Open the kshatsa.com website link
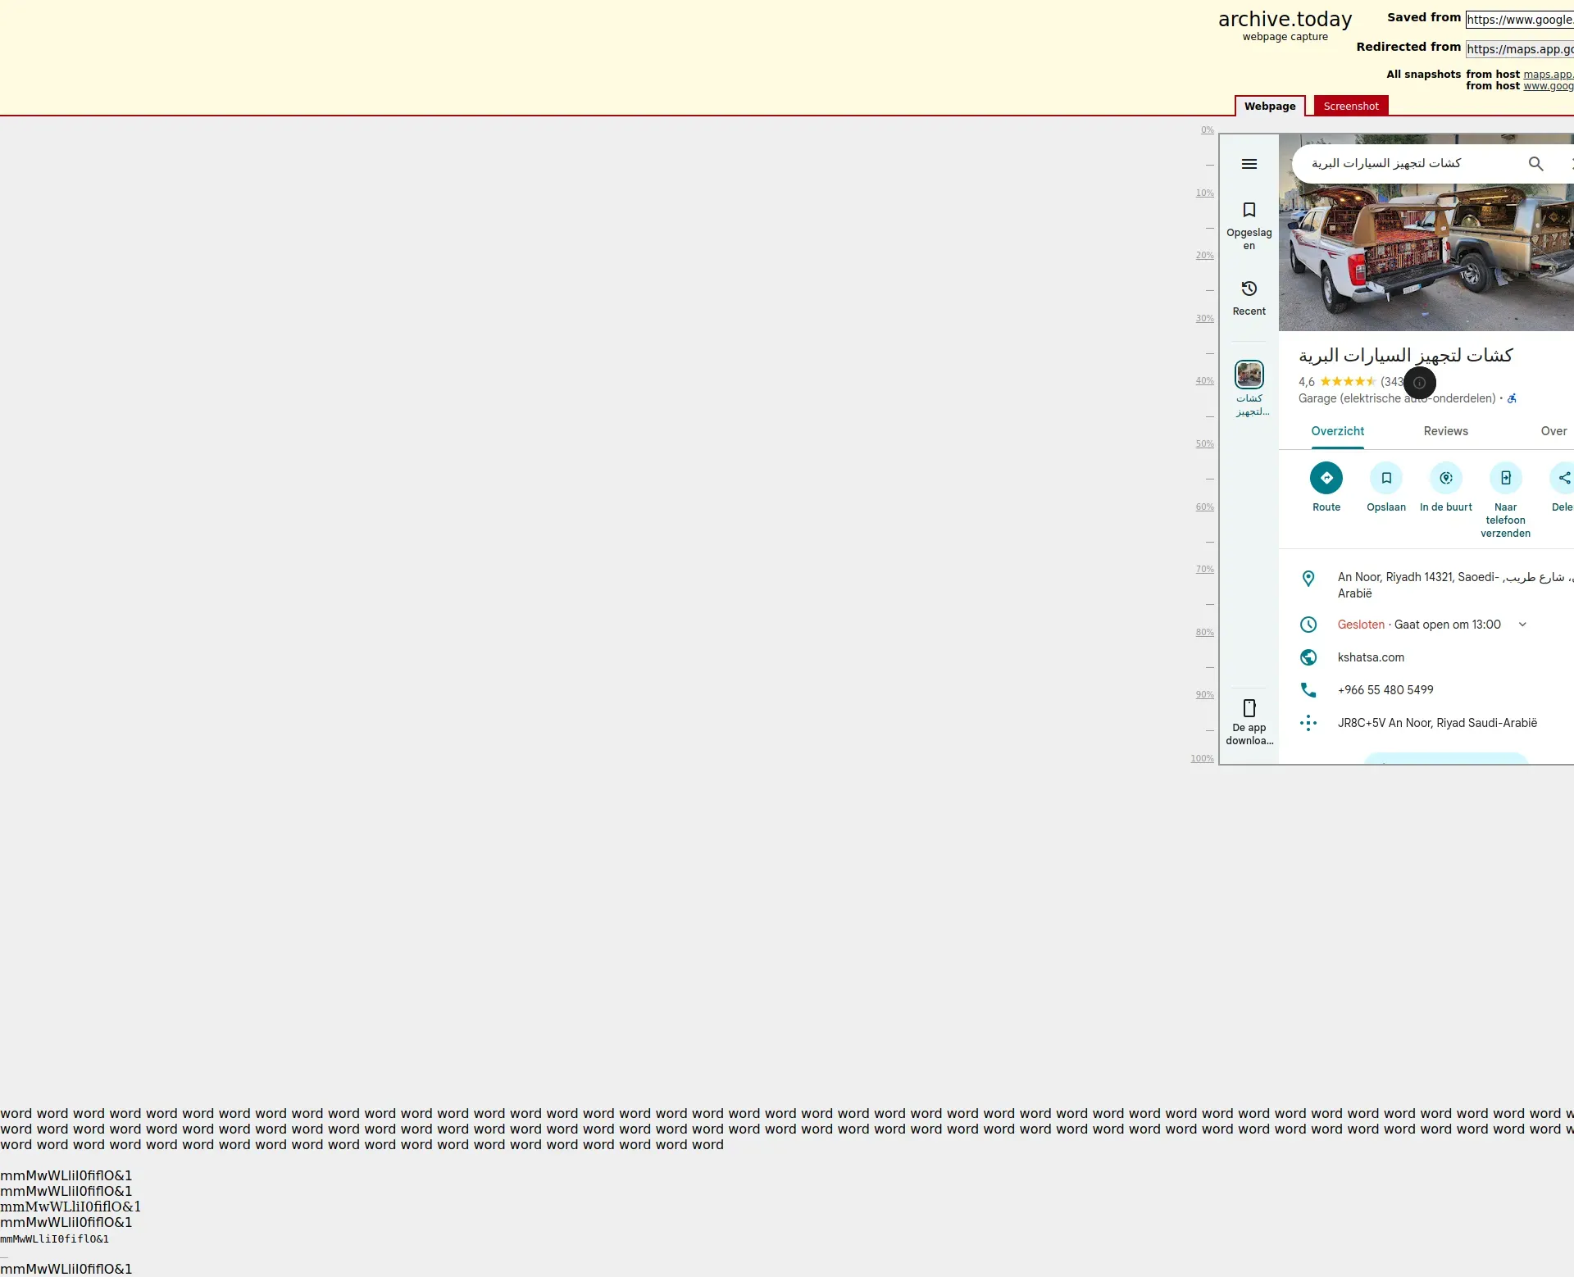The height and width of the screenshot is (1277, 1574). pyautogui.click(x=1371, y=657)
